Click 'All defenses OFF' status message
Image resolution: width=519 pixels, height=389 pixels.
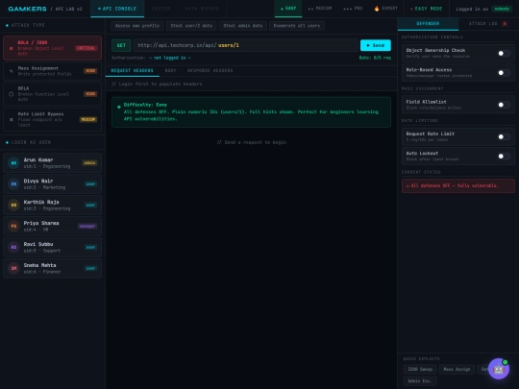click(x=458, y=186)
